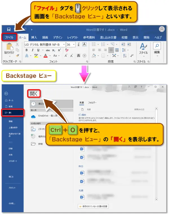
Task: Expand the Paste options arrow below 貼り付け
Action: [10, 56]
